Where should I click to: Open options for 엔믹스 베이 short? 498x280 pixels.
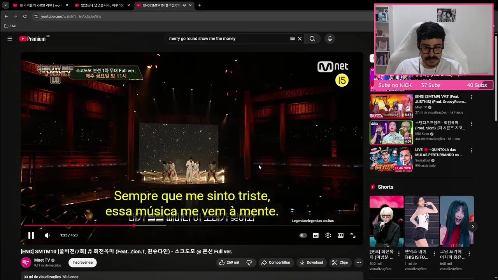(x=434, y=254)
